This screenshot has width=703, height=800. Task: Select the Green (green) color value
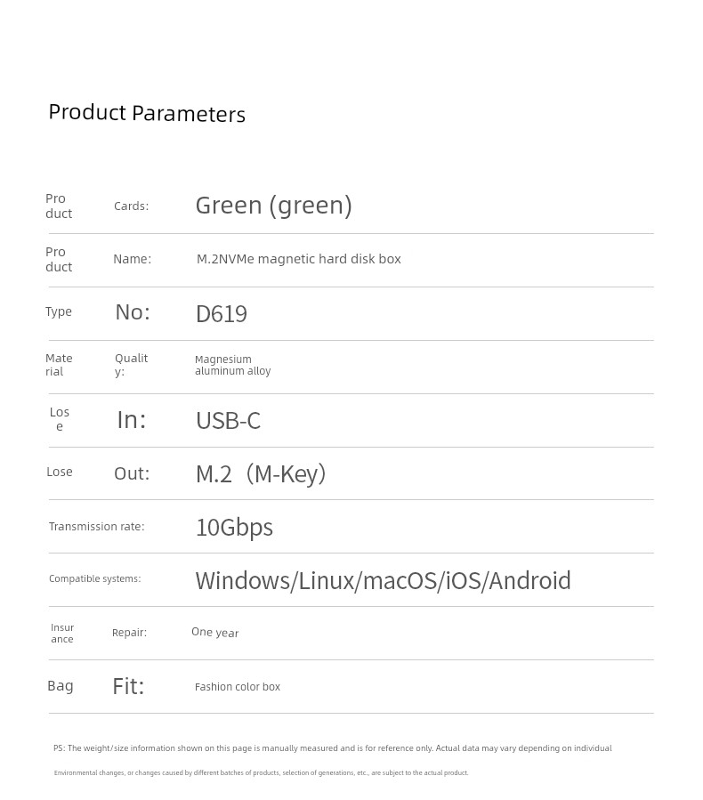[x=273, y=205]
